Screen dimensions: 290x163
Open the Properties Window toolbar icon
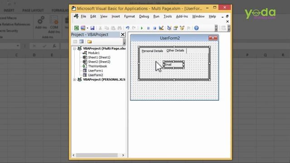[175, 28]
